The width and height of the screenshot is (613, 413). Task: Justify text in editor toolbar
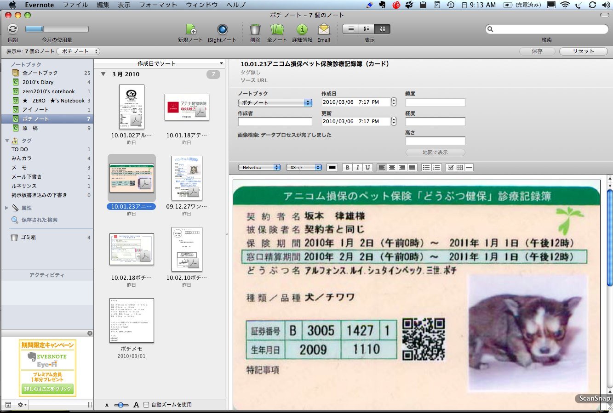point(412,168)
